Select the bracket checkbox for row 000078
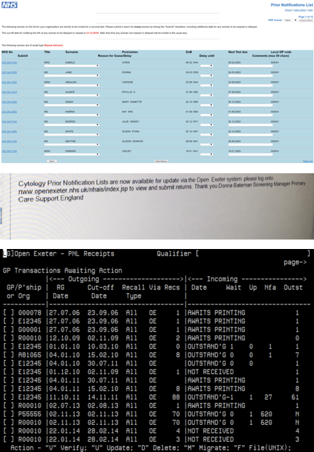Image resolution: width=314 pixels, height=452 pixels. coord(8,313)
